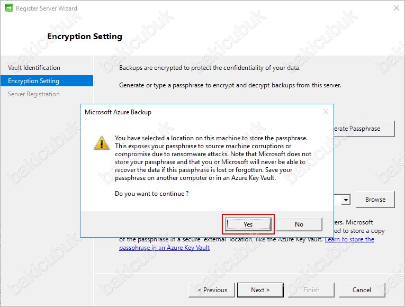Click the yellow warning triangle icon
This screenshot has height=307, width=405.
[102, 143]
